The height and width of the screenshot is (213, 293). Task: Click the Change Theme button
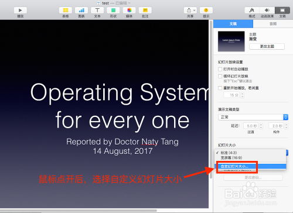pyautogui.click(x=267, y=46)
